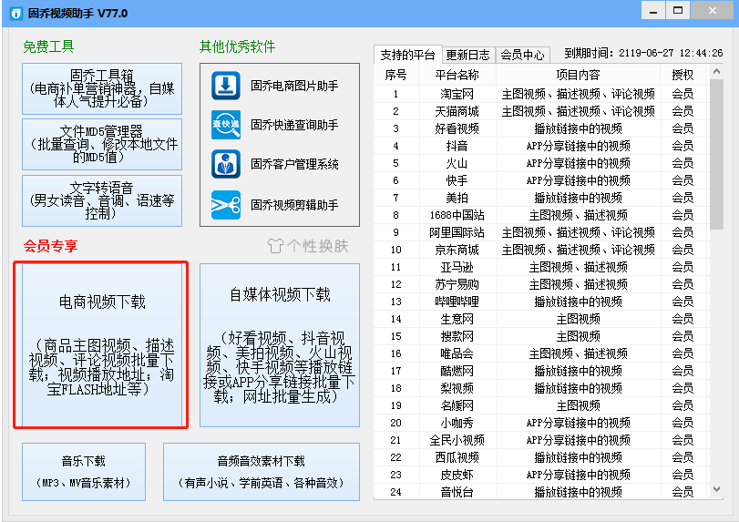Click the 固乔客户管理系统 label
Image resolution: width=739 pixels, height=522 pixels.
point(294,164)
